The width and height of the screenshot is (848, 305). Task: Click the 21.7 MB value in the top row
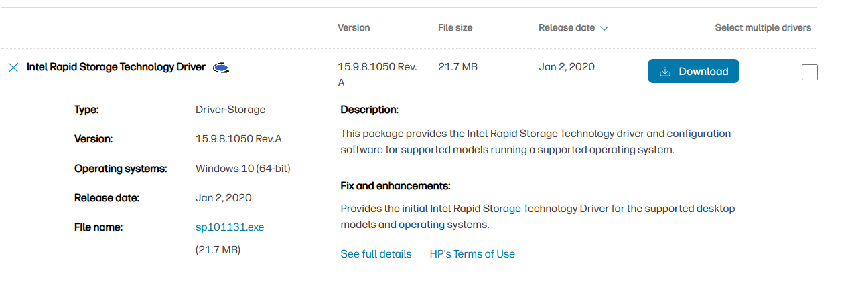457,67
